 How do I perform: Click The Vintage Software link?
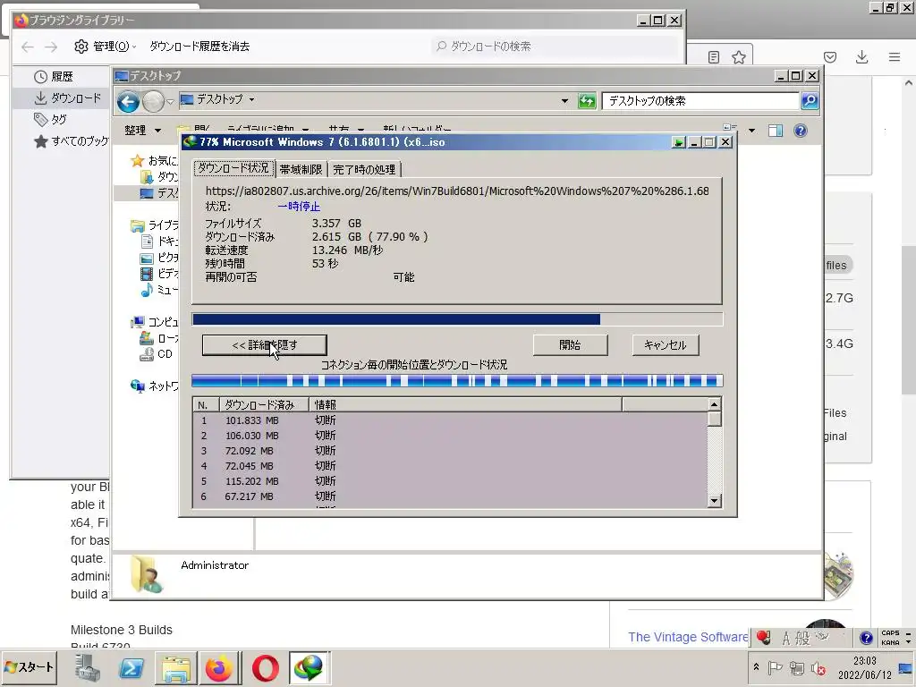[688, 637]
